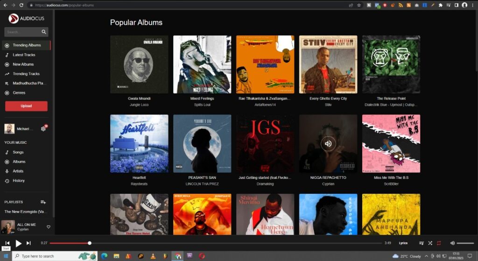The width and height of the screenshot is (478, 261).
Task: Open Windows Start button
Action: point(6,256)
